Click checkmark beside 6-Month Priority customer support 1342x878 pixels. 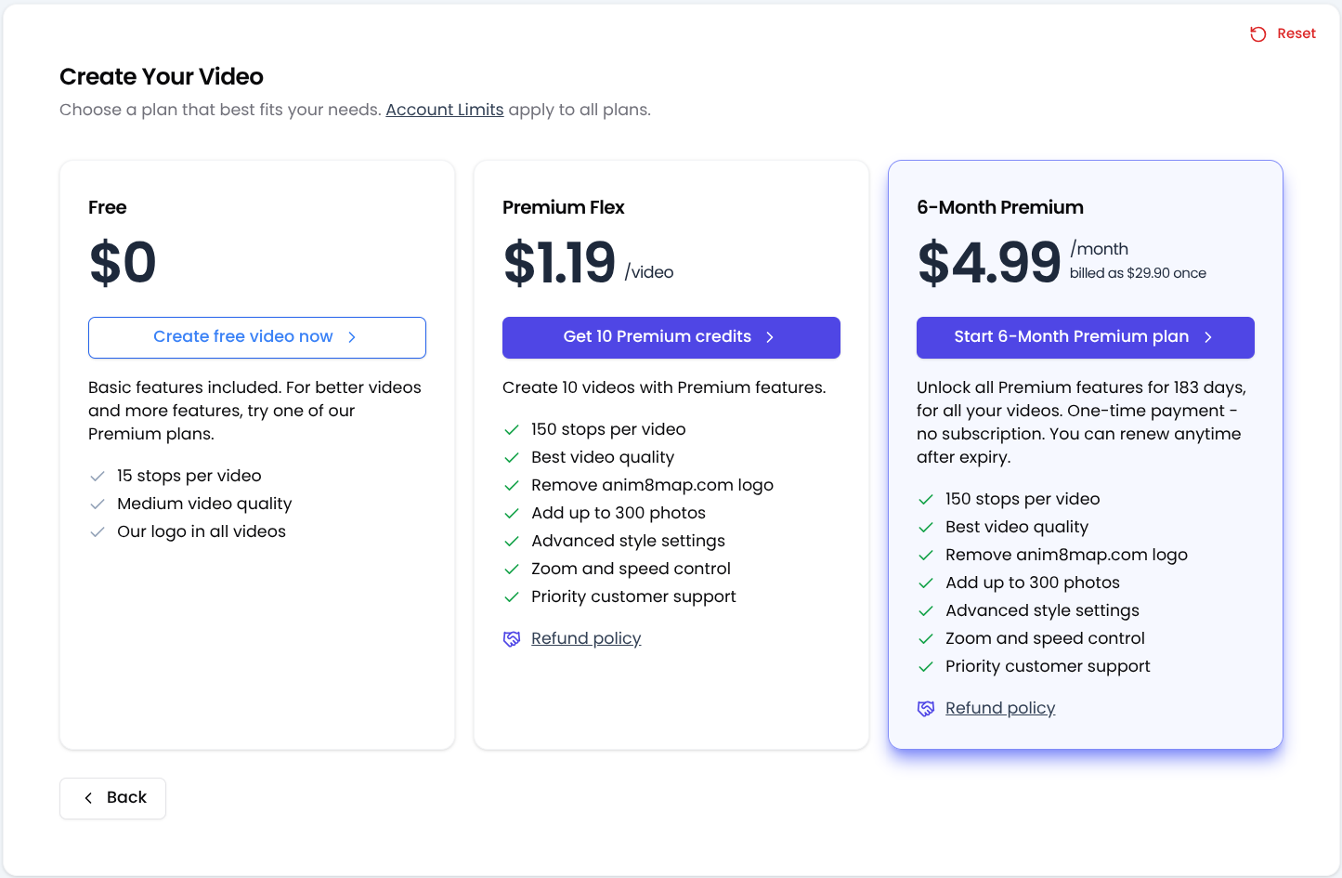coord(925,667)
